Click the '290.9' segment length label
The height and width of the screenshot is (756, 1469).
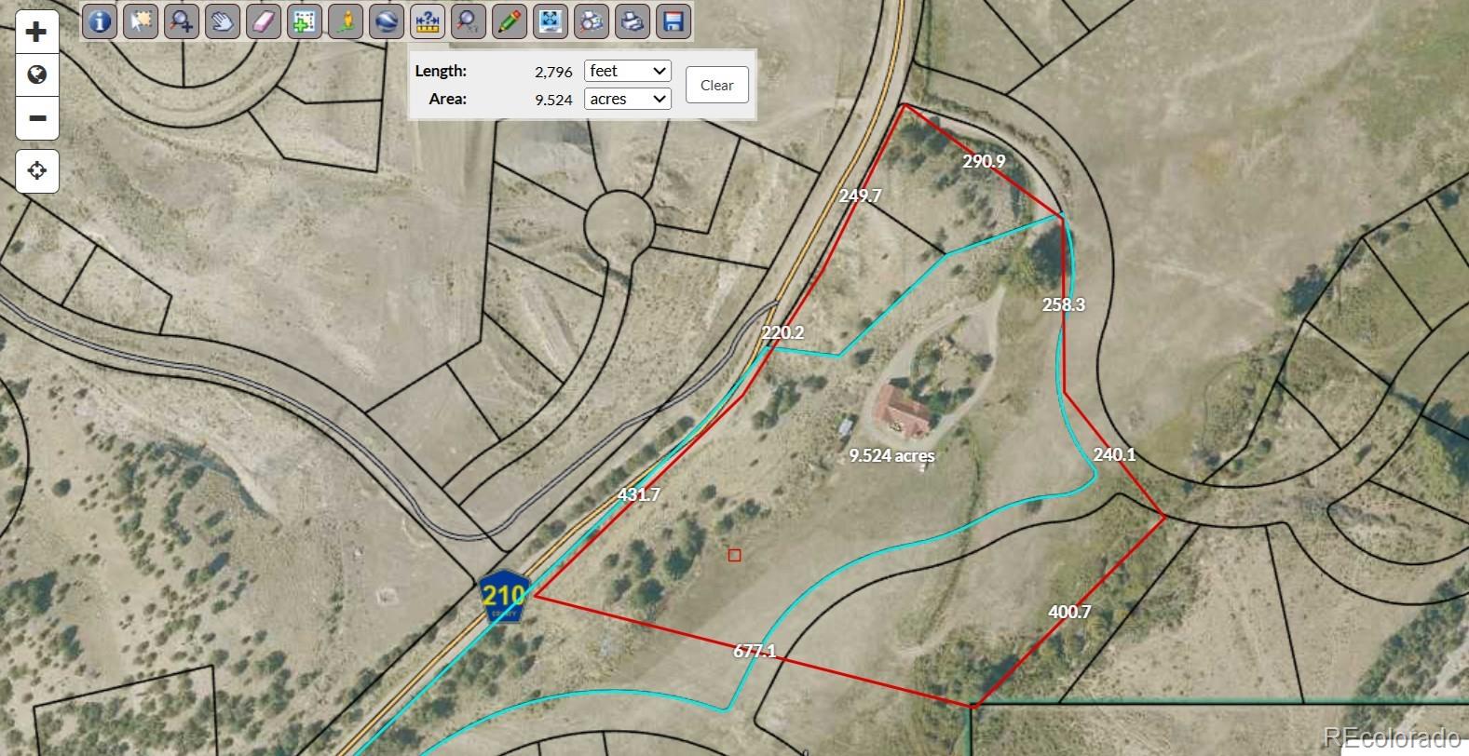point(984,161)
